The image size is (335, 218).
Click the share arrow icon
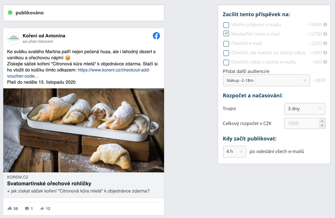pyautogui.click(x=42, y=208)
